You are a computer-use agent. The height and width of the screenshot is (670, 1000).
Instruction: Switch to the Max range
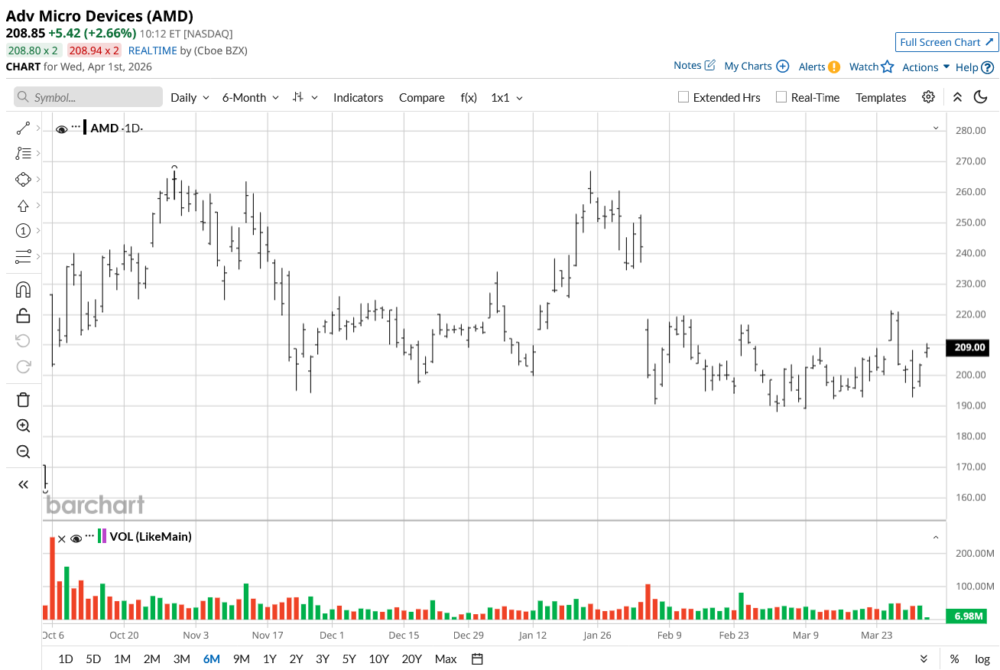pos(446,659)
